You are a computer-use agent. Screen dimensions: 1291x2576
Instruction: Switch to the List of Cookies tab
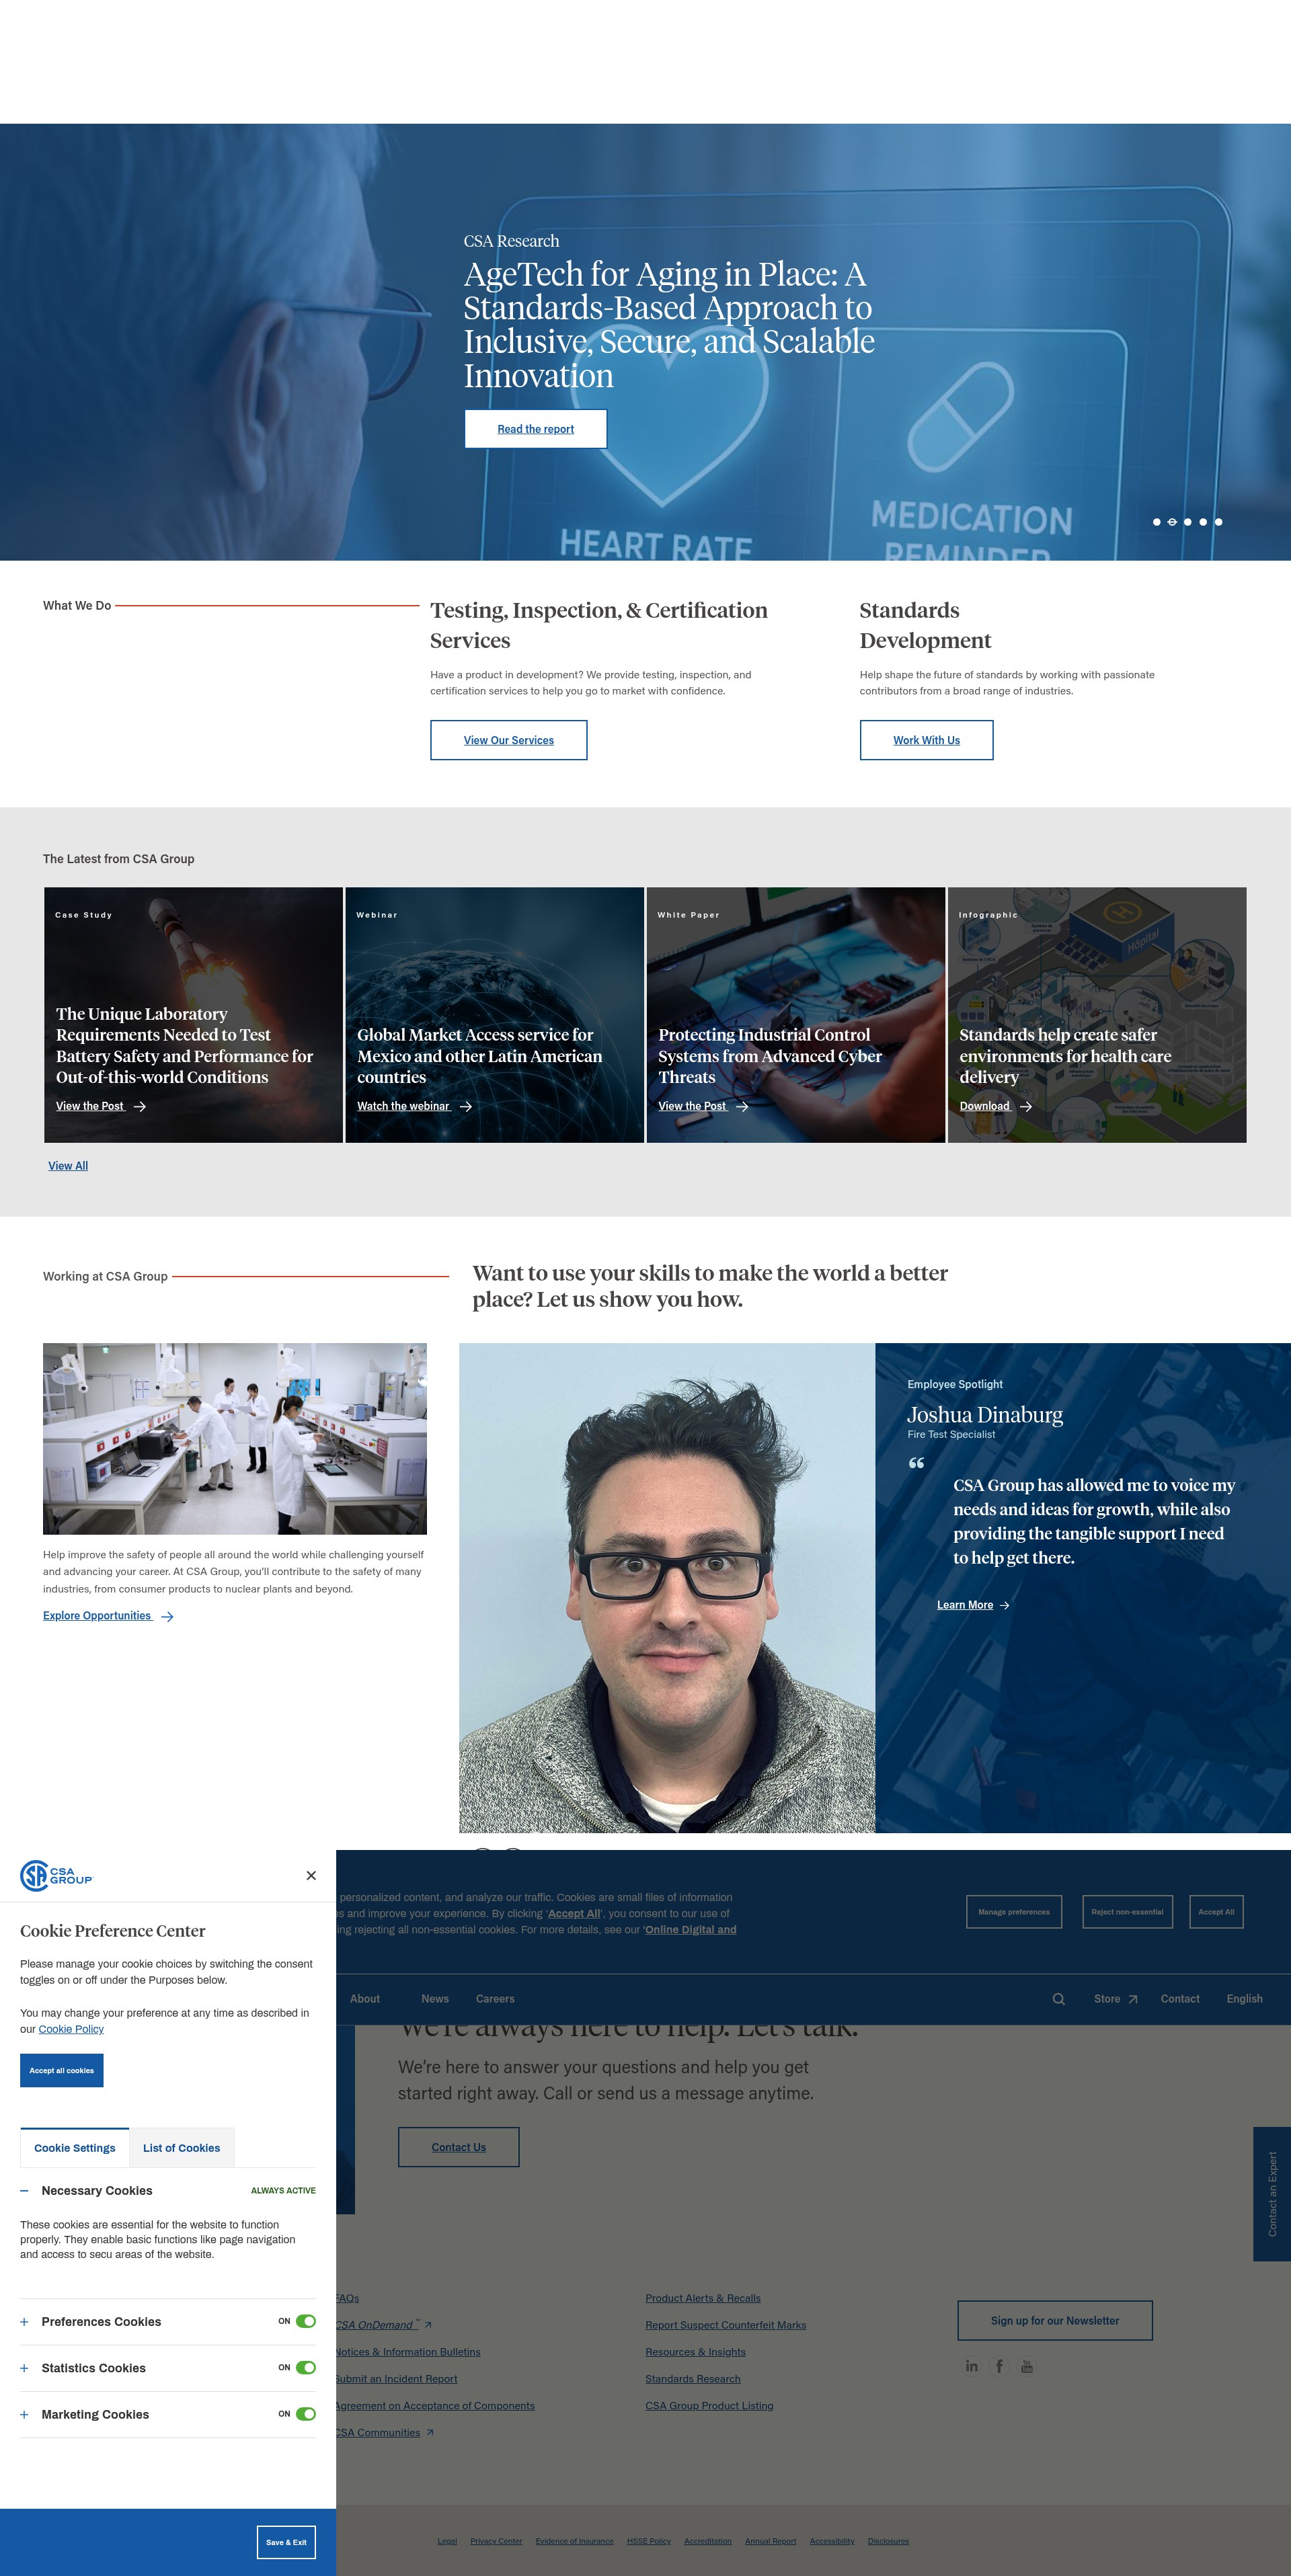coord(181,2147)
